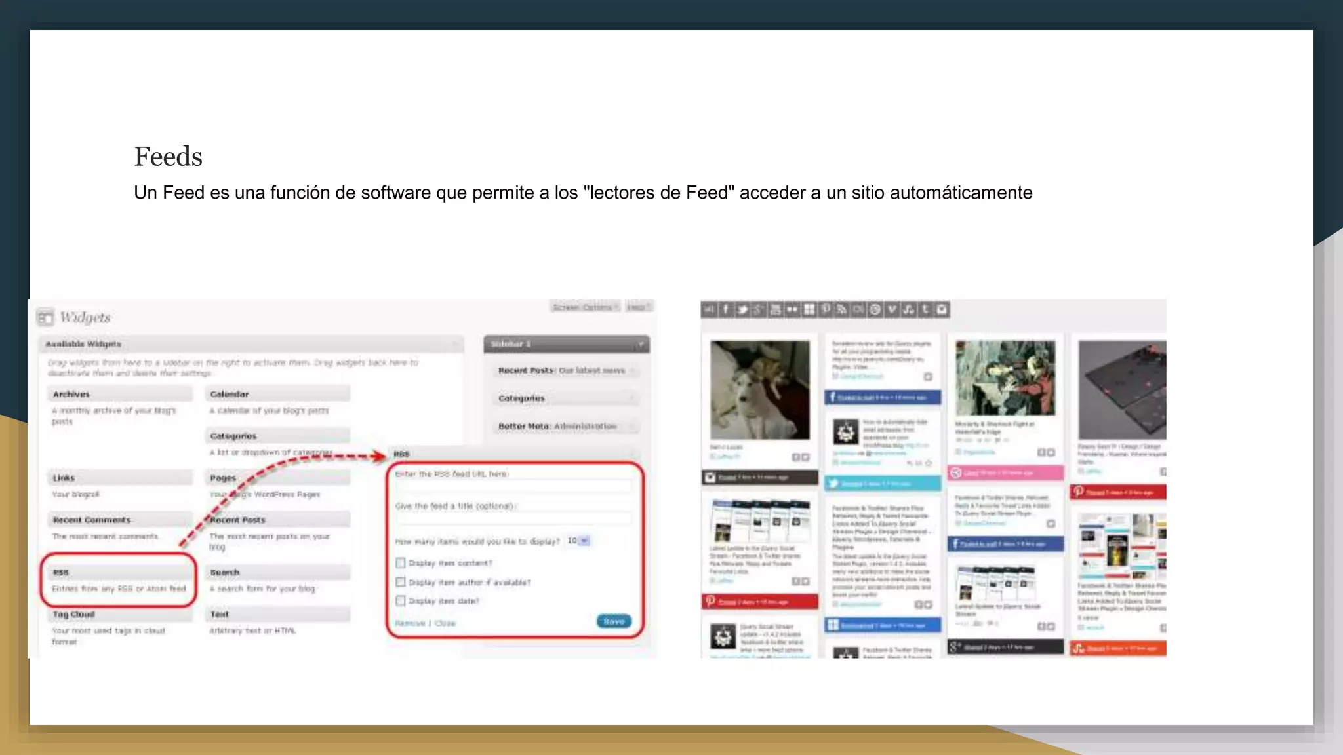The height and width of the screenshot is (755, 1343).
Task: Select the StumbleUpon filter icon
Action: 908,309
